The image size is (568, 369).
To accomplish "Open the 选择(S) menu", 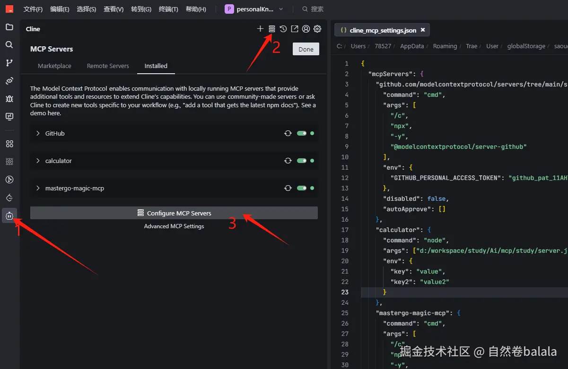I will (87, 9).
